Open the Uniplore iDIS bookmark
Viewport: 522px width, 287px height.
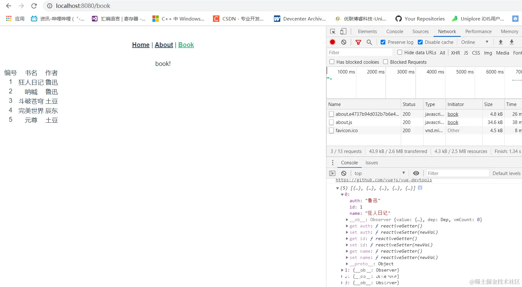coord(478,19)
